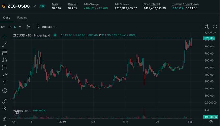Select the brush drawing tool

pos(5,75)
